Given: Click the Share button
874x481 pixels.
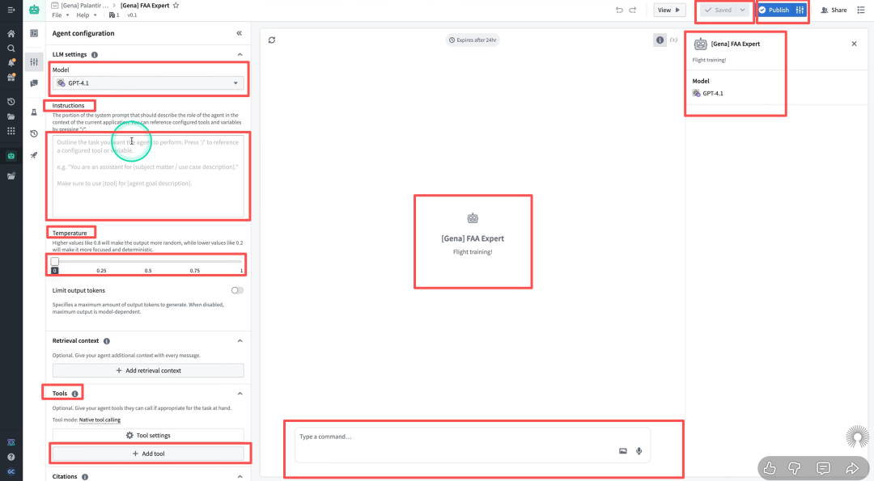Looking at the screenshot, I should click(834, 10).
